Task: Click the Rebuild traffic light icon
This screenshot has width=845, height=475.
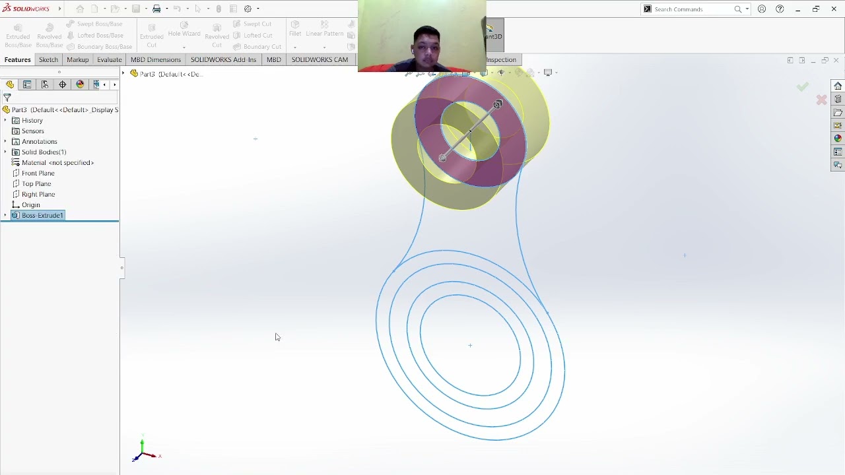Action: pyautogui.click(x=219, y=9)
